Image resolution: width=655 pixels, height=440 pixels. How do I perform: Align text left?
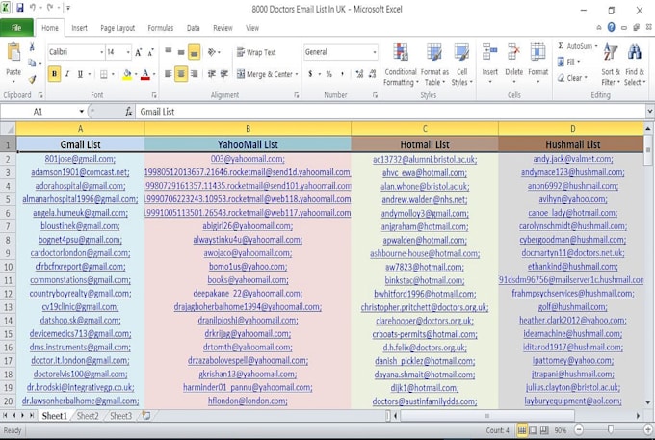tap(169, 74)
